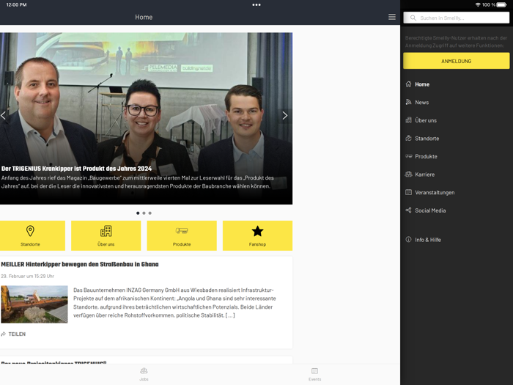Screen dimensions: 513x385
Task: Click the Jobs icon in bottom bar
Action: tap(144, 371)
